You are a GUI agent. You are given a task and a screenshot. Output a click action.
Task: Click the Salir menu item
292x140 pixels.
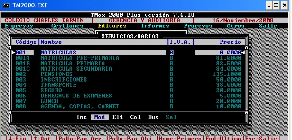(268, 26)
